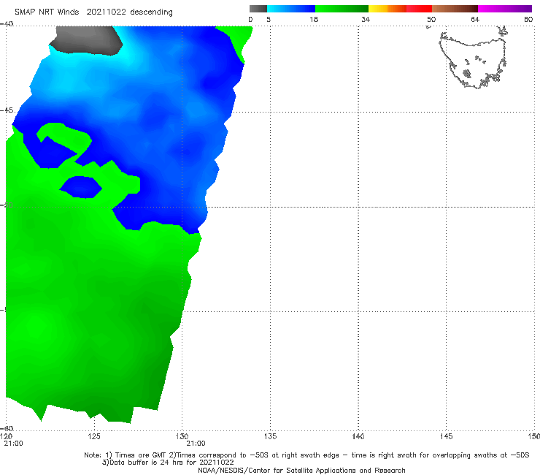Click the longitude label '140'
540x475 pixels.
coord(358,436)
